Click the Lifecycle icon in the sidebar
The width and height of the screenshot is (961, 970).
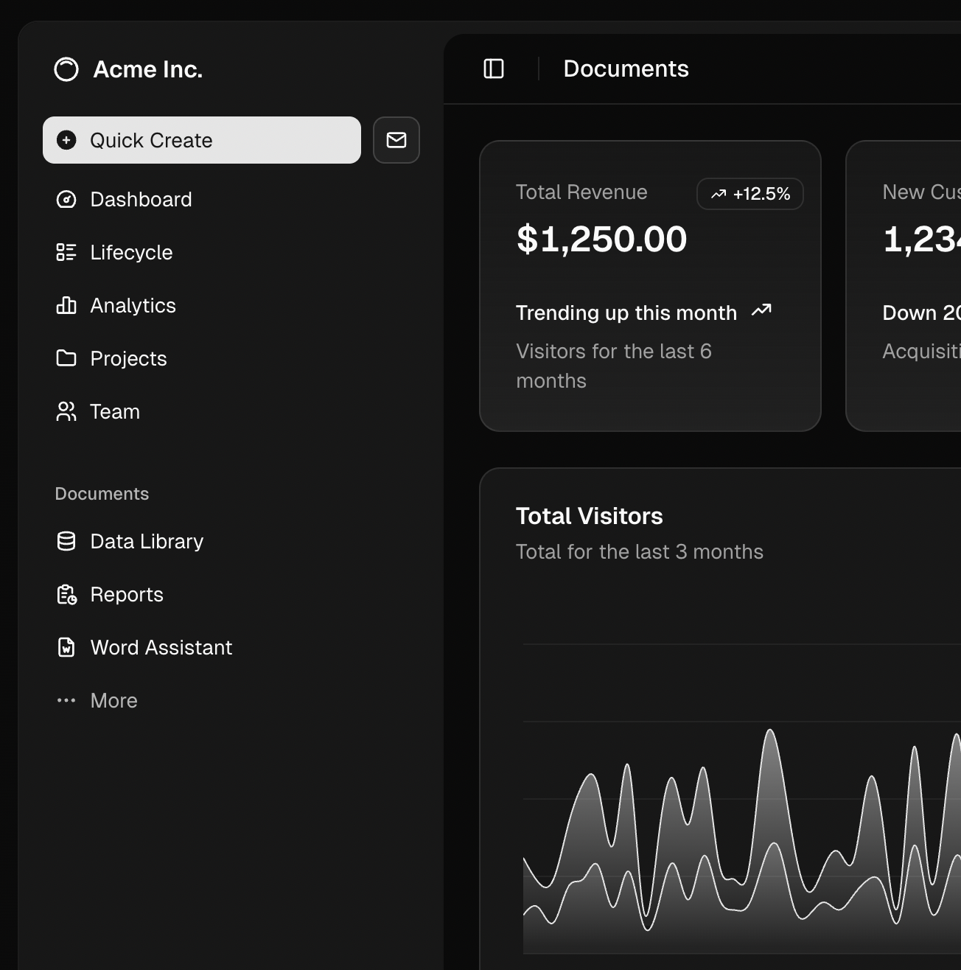pyautogui.click(x=66, y=252)
